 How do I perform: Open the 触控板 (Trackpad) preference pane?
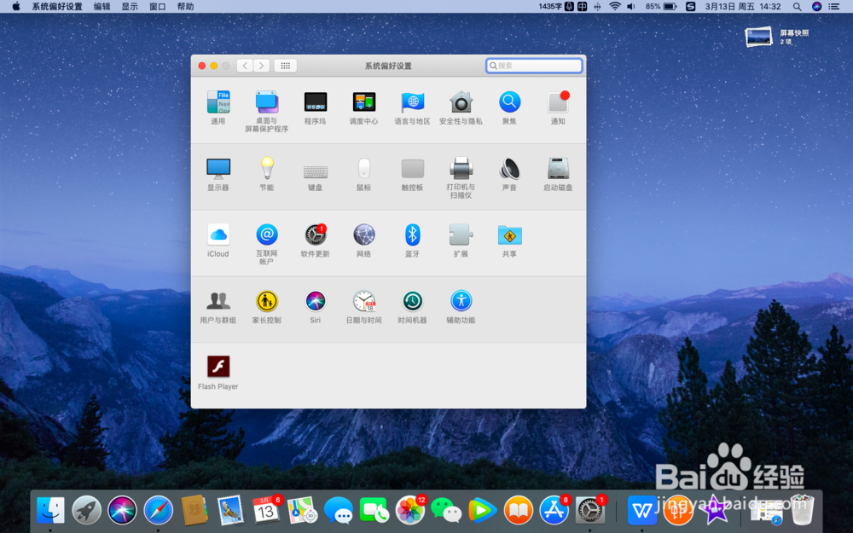tap(412, 174)
